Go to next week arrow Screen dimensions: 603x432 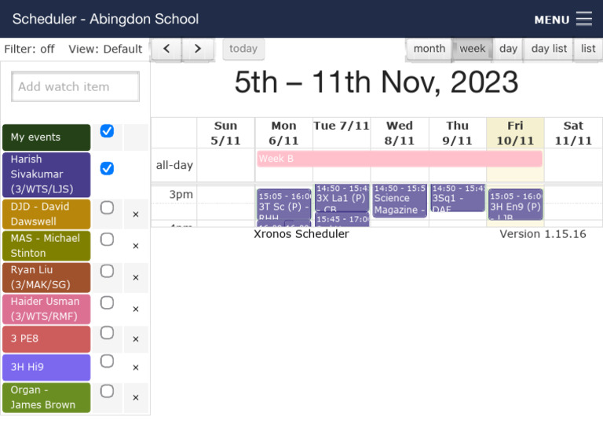197,49
